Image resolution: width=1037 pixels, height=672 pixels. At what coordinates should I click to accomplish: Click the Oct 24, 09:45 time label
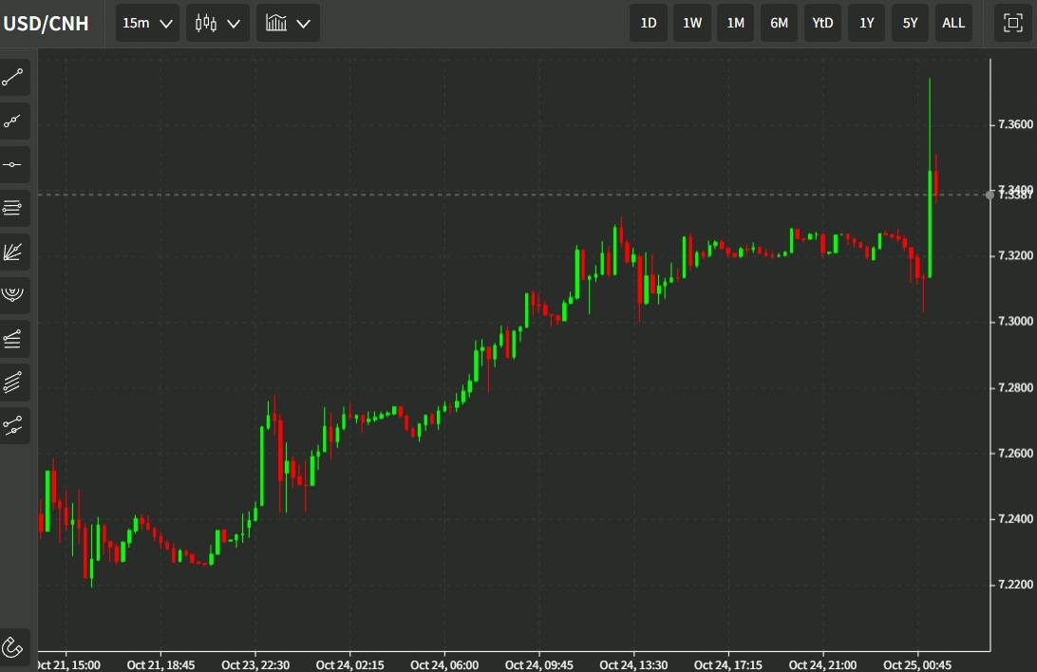tap(539, 664)
